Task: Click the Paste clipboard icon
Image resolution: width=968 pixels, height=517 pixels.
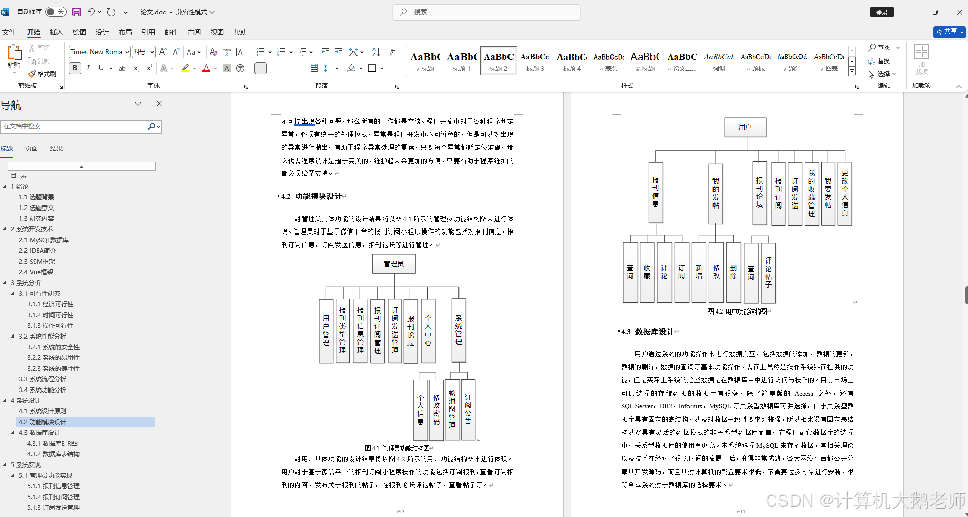Action: coord(14,52)
